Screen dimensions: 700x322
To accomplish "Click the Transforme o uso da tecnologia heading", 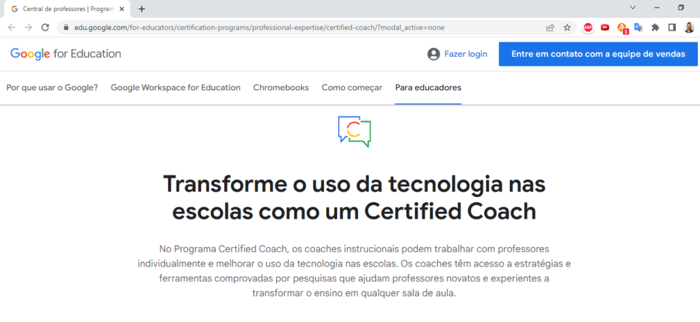I will pyautogui.click(x=355, y=198).
